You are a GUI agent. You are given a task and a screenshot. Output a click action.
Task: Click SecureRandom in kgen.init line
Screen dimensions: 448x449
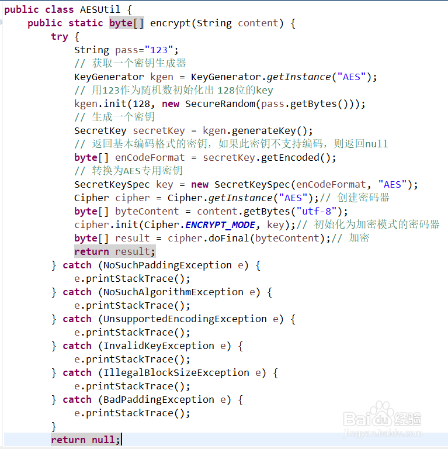pyautogui.click(x=220, y=103)
